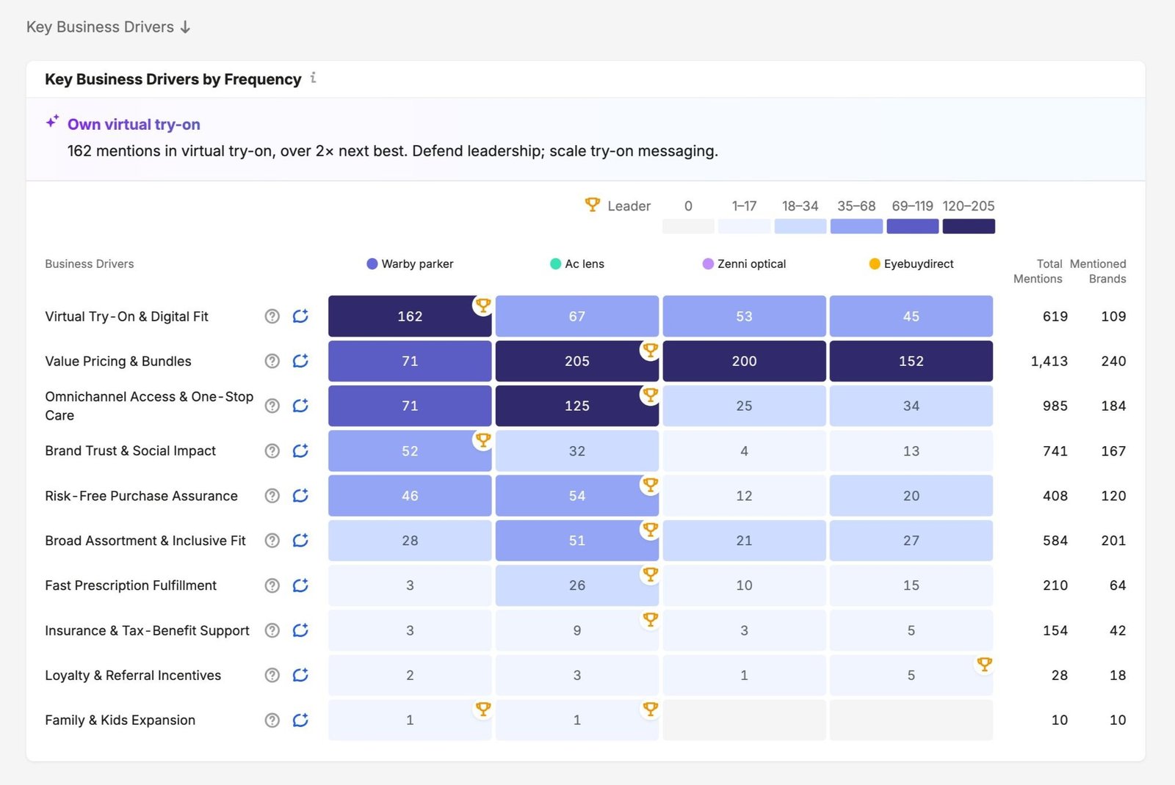Refresh the Fast Prescription Fulfillment driver
The image size is (1175, 785).
click(300, 585)
